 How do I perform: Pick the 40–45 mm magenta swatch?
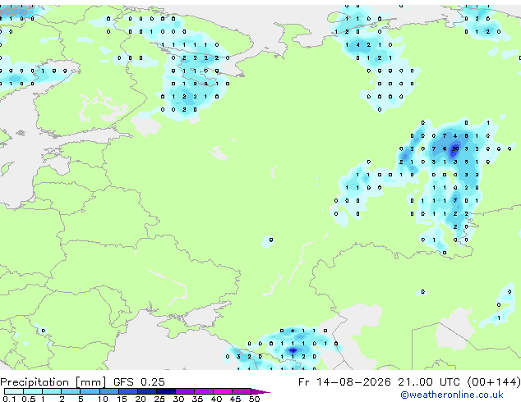tap(223, 391)
